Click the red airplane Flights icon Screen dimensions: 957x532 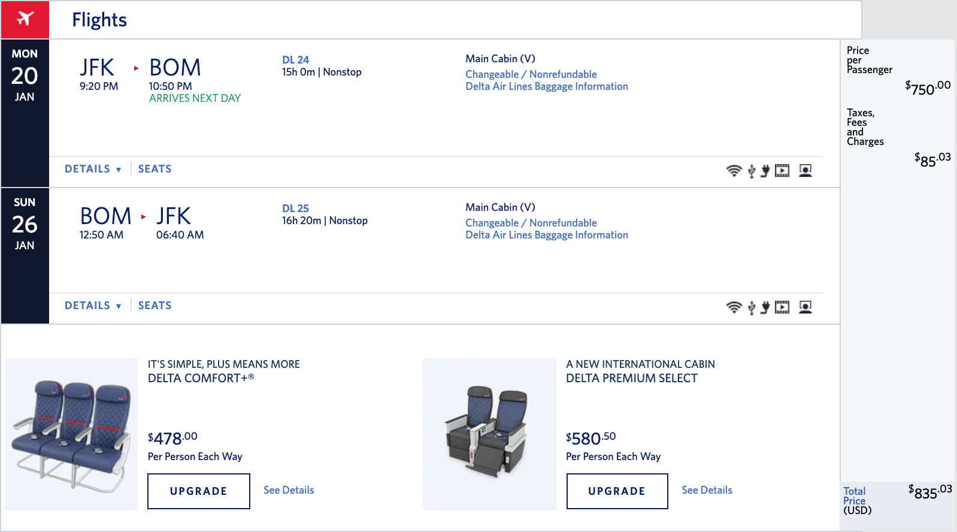click(x=25, y=19)
